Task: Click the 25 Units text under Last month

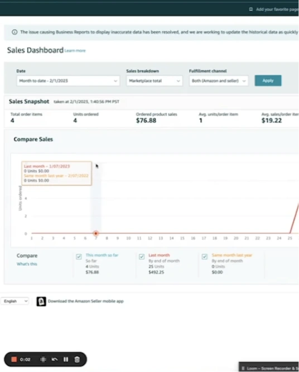Action: pos(156,266)
